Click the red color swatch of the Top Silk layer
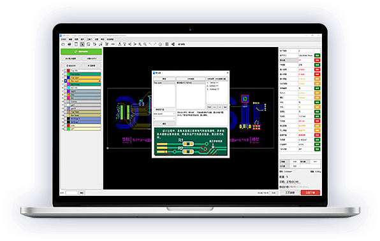This screenshot has width=380, height=241. click(68, 71)
